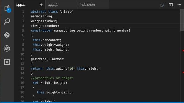The width and height of the screenshot is (184, 103).
Task: Click the 'weight:number;' declaration
Action: click(44, 21)
